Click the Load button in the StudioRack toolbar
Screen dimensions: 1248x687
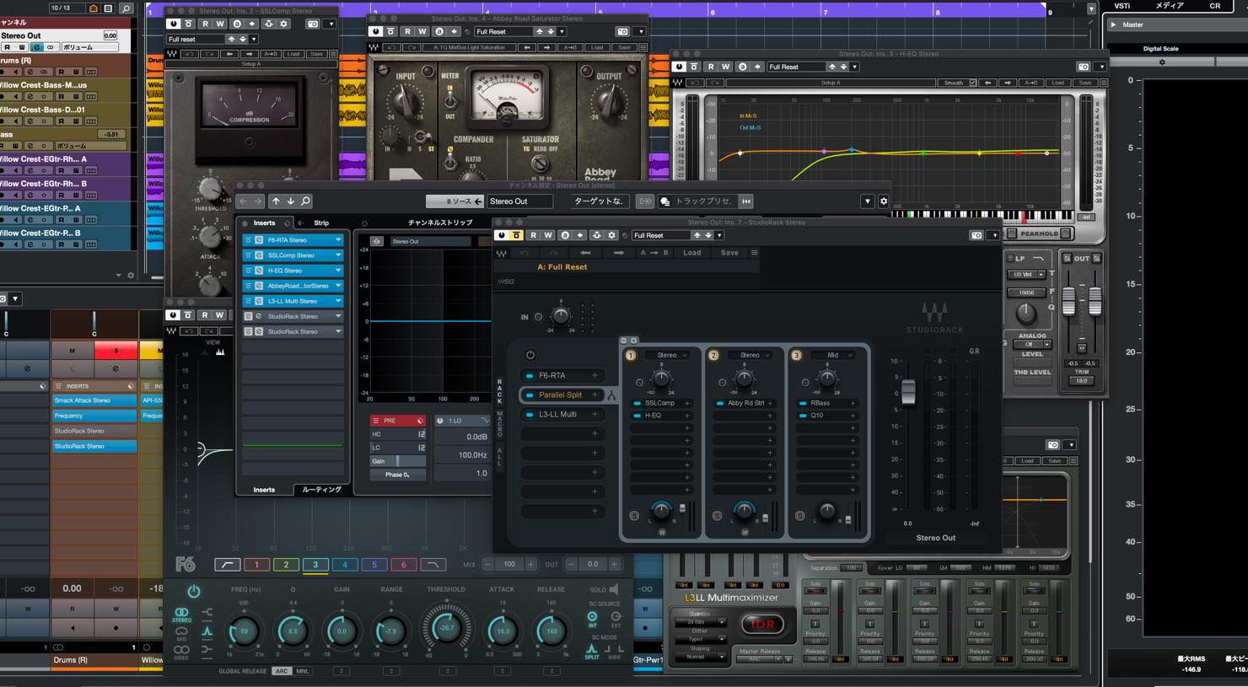click(x=691, y=253)
